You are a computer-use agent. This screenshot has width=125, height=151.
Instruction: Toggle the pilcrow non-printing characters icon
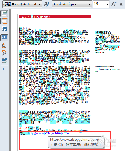click(4, 70)
